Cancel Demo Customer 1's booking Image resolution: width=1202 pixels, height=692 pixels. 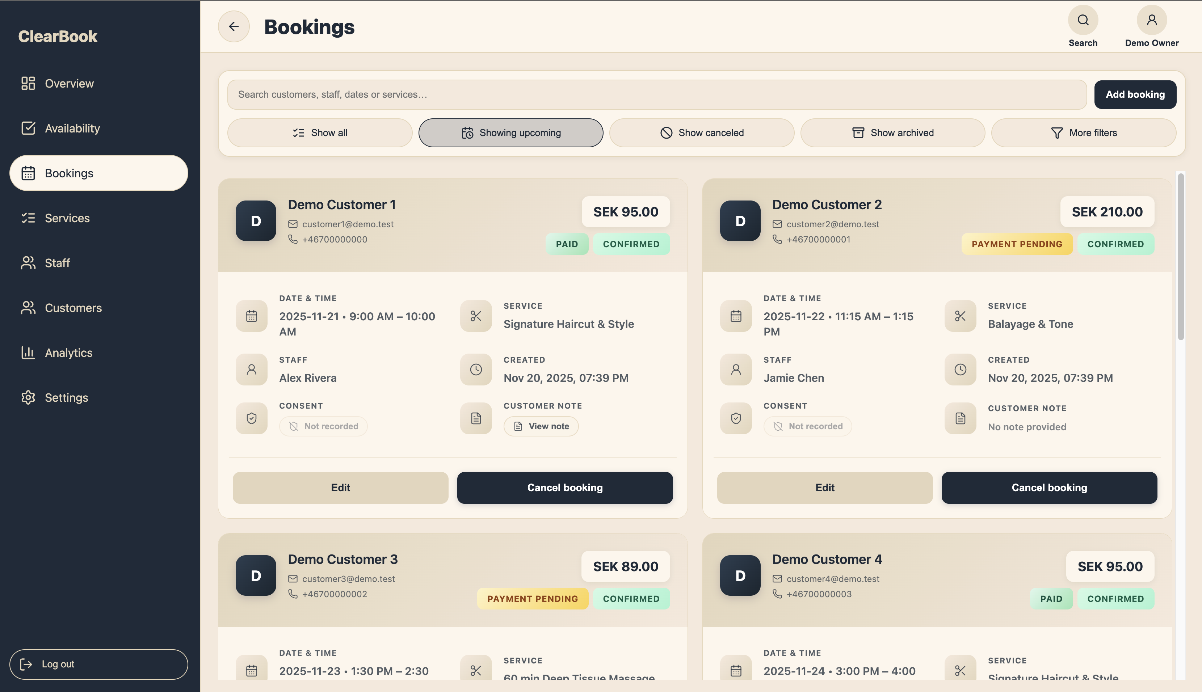pos(565,487)
